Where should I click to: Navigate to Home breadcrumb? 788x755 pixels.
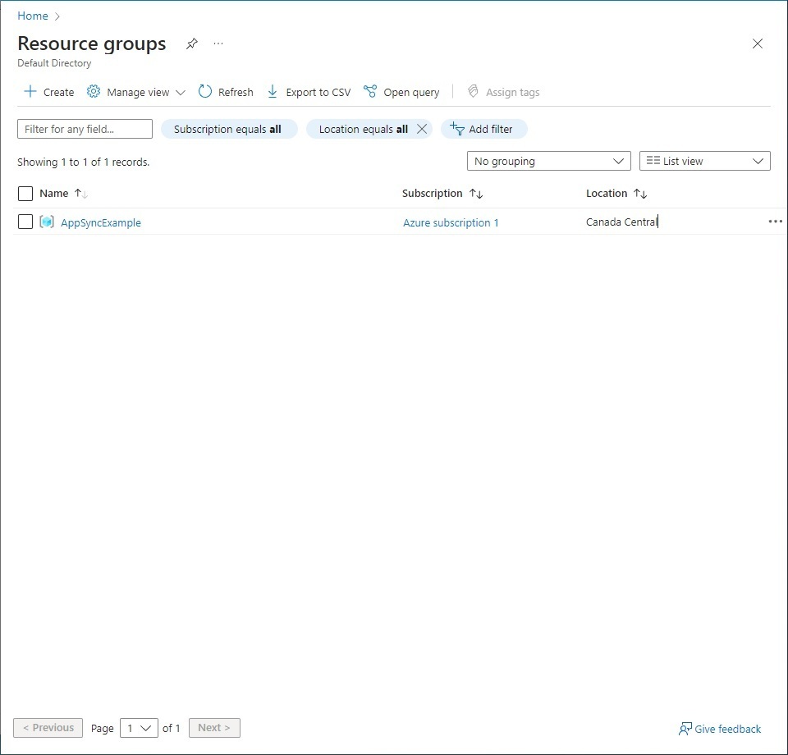(x=33, y=16)
